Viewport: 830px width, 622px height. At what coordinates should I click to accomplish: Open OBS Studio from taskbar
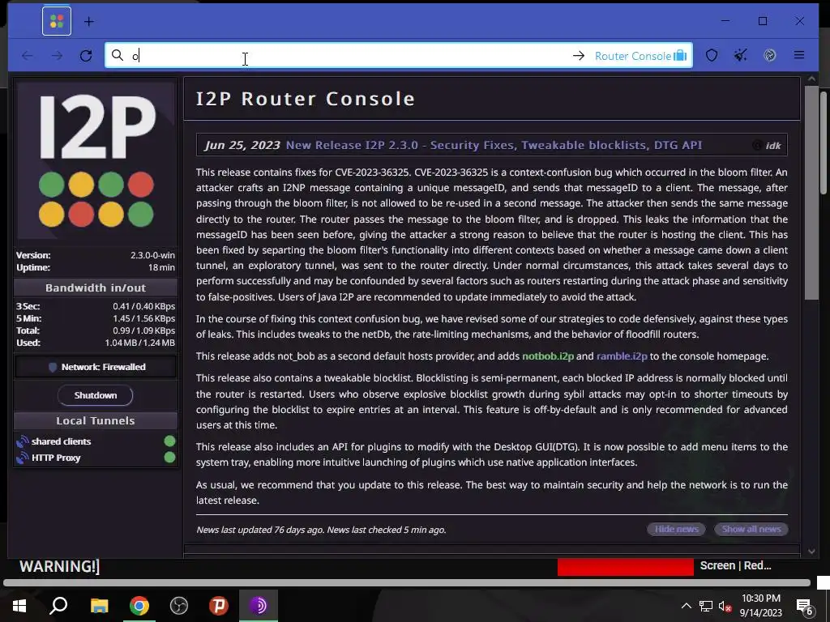point(179,606)
